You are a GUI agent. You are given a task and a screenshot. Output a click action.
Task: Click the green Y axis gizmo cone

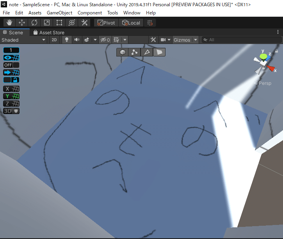coord(263,56)
